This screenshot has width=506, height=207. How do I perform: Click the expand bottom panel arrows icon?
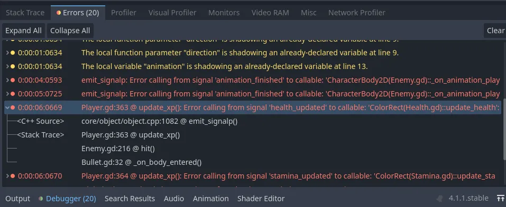pos(501,199)
